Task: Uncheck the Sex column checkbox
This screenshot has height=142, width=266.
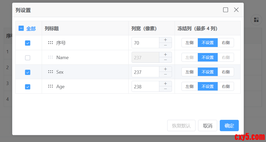Action: [x=27, y=72]
